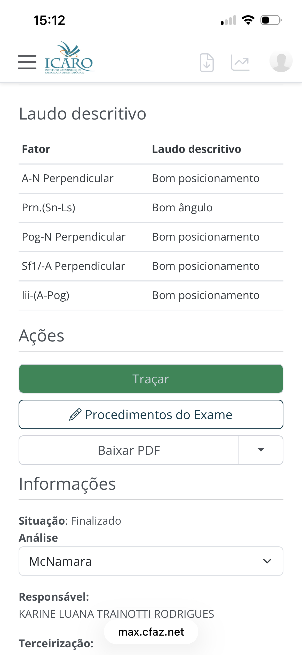Tap the Pog-N Perpendicular row
Image resolution: width=302 pixels, height=655 pixels.
coord(151,237)
